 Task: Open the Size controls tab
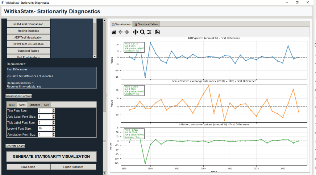coord(47,105)
